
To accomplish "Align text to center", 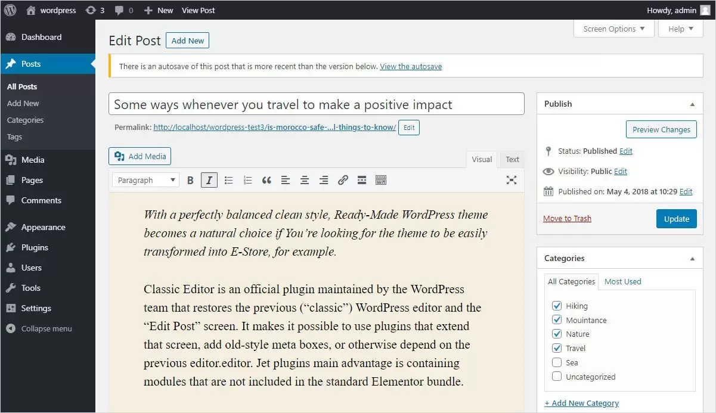I will tap(305, 180).
